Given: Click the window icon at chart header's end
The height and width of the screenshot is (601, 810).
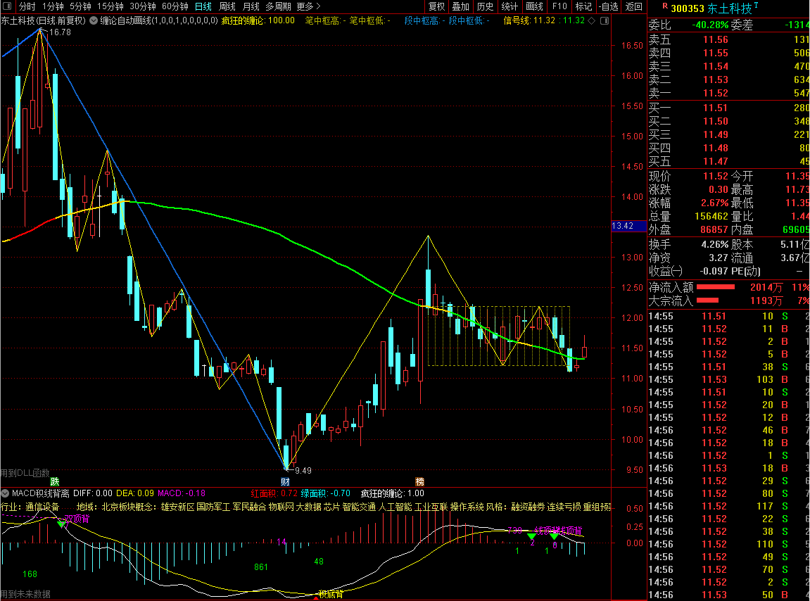Looking at the screenshot, I should click(x=605, y=20).
